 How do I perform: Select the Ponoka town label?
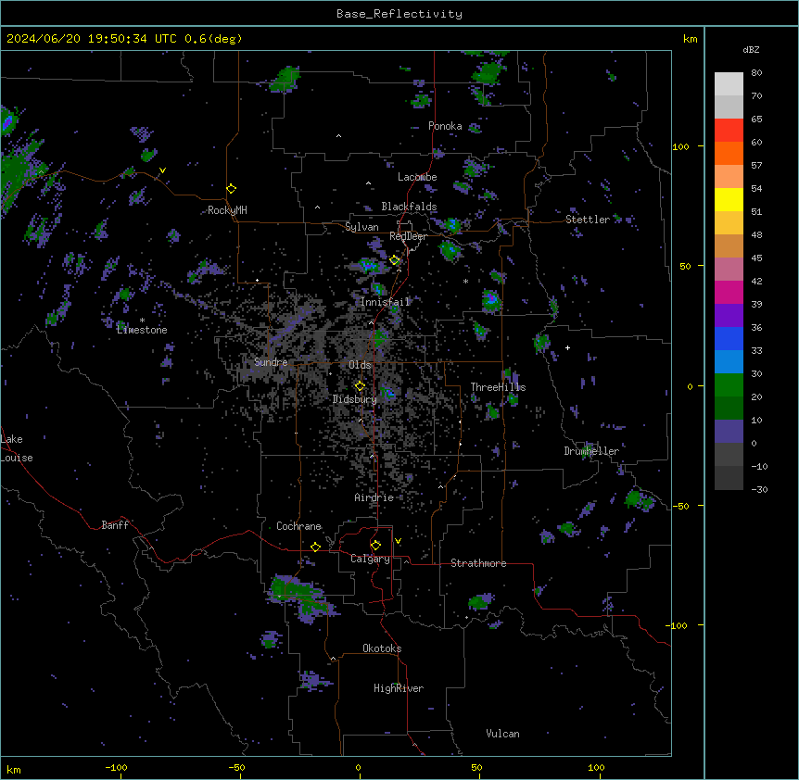click(x=445, y=126)
